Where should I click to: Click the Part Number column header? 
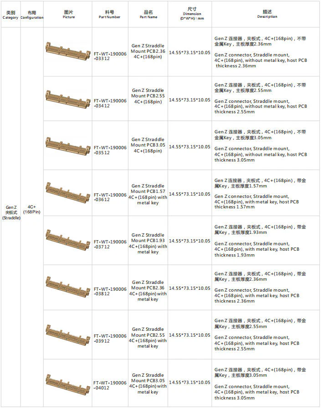pyautogui.click(x=109, y=15)
